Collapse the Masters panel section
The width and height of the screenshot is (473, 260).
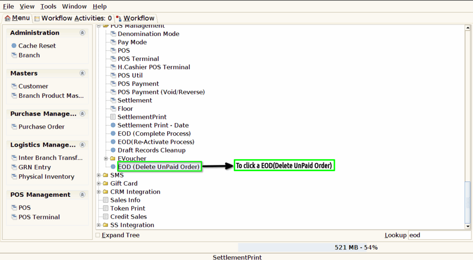[x=82, y=73]
